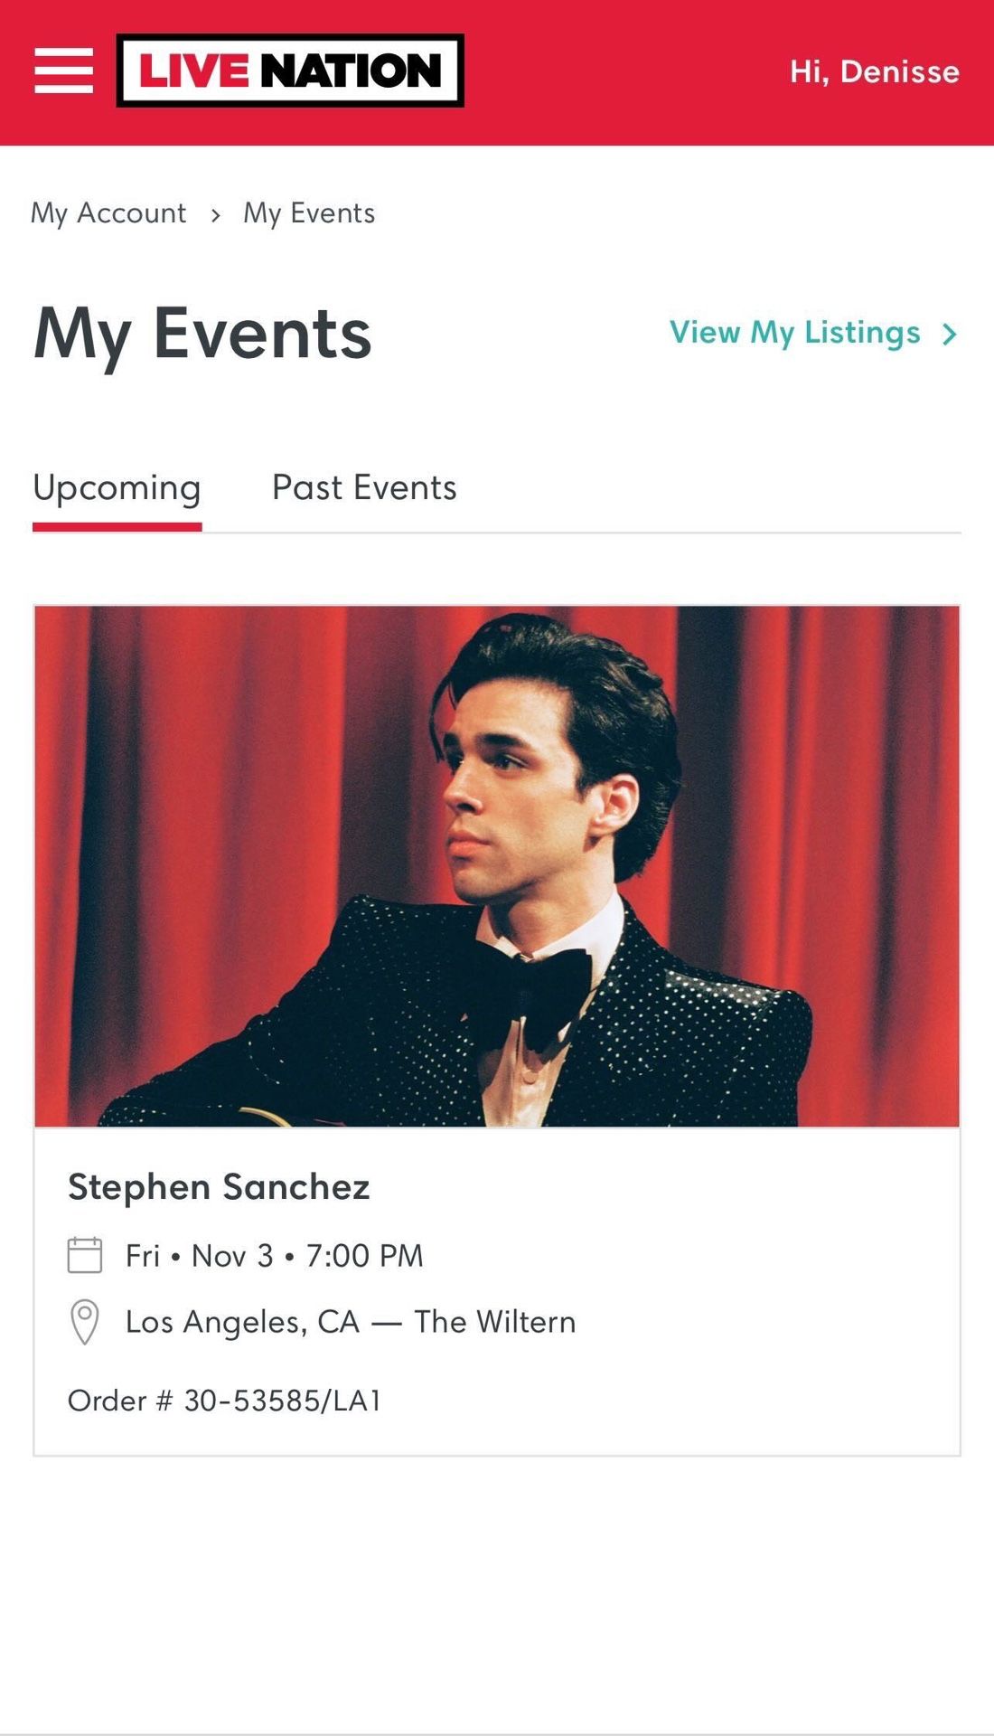994x1736 pixels.
Task: Click the Live Nation logo
Action: (290, 71)
